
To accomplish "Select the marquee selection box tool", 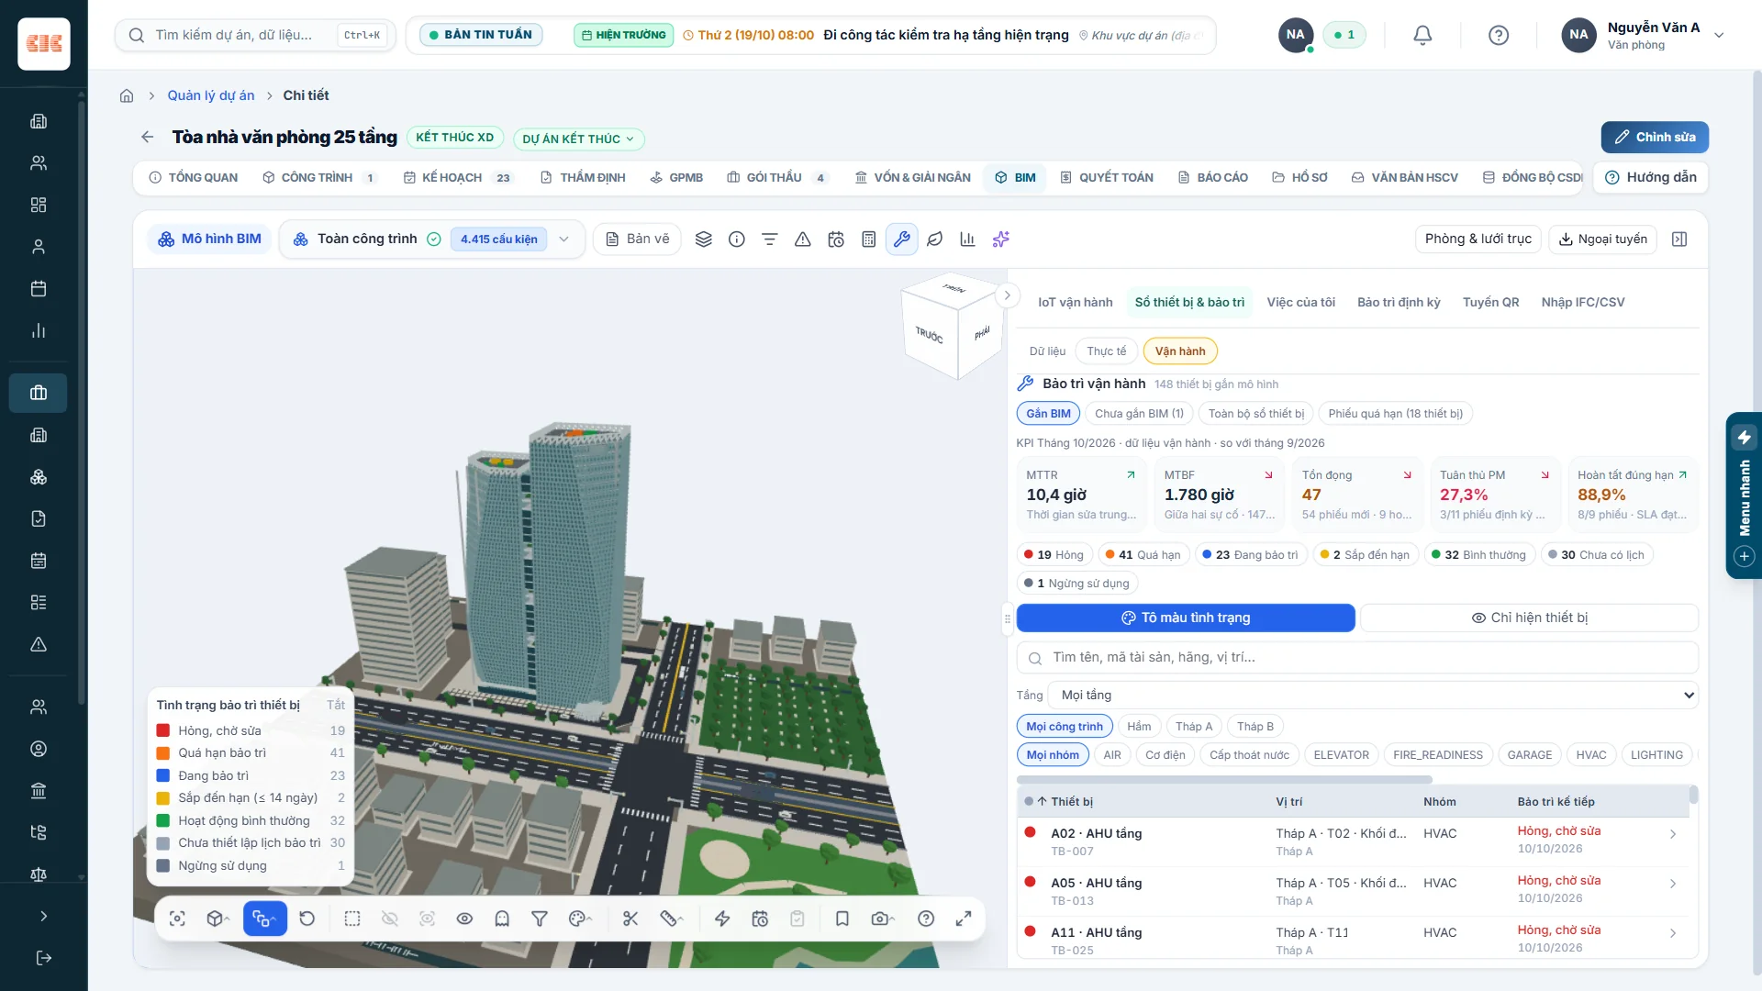I will [x=352, y=919].
